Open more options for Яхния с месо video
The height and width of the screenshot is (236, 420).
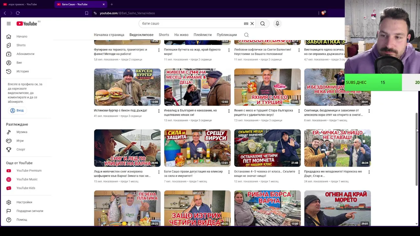point(299,111)
